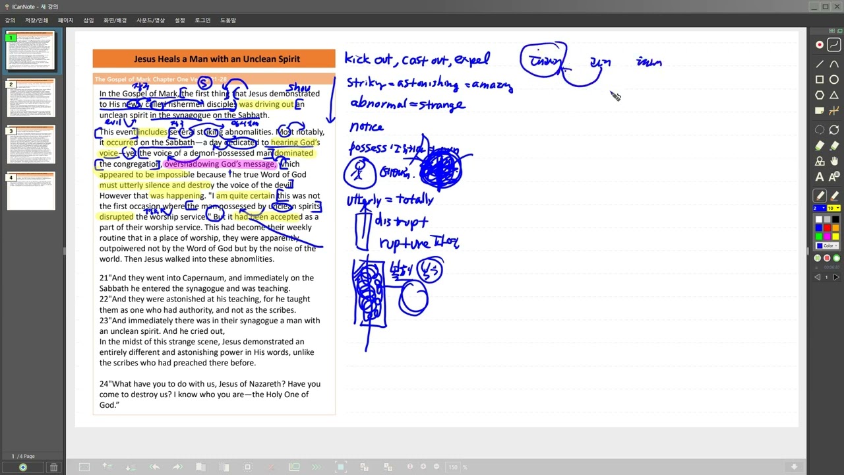844x475 pixels.
Task: Click the red record dot icon
Action: coord(820,44)
